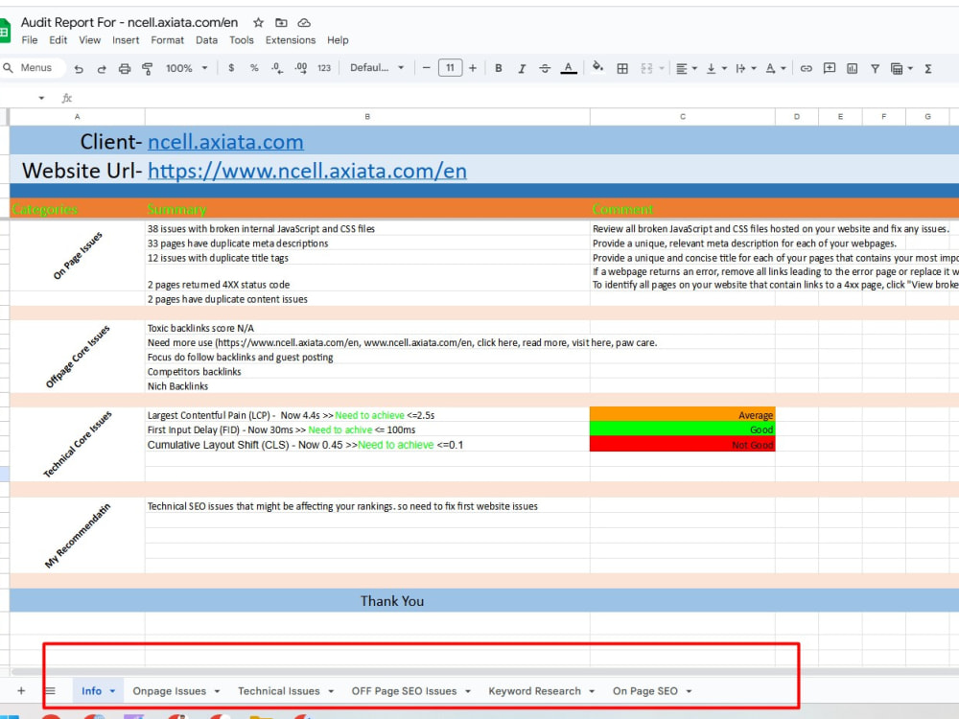Image resolution: width=959 pixels, height=719 pixels.
Task: Toggle strikethrough formatting
Action: point(545,68)
